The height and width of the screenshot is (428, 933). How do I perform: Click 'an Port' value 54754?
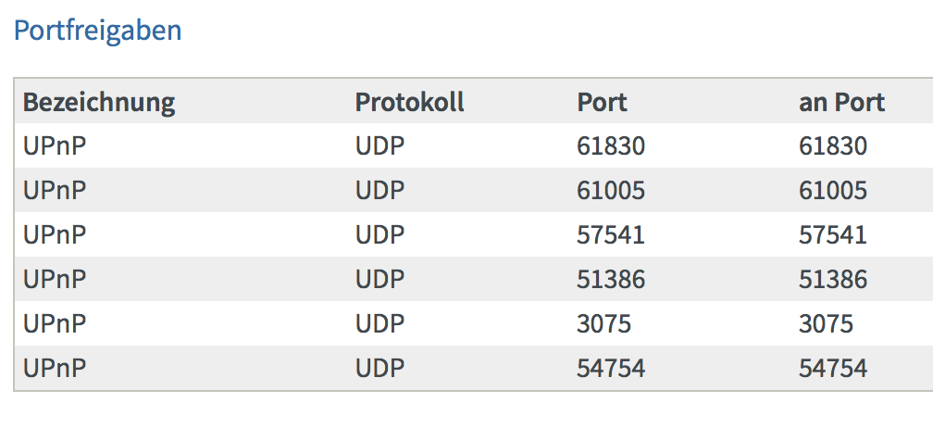pos(832,368)
